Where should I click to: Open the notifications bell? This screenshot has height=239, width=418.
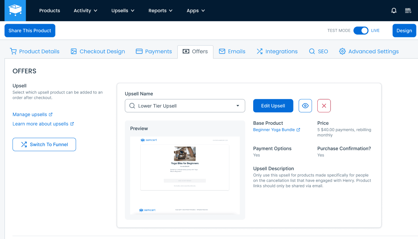pyautogui.click(x=394, y=11)
